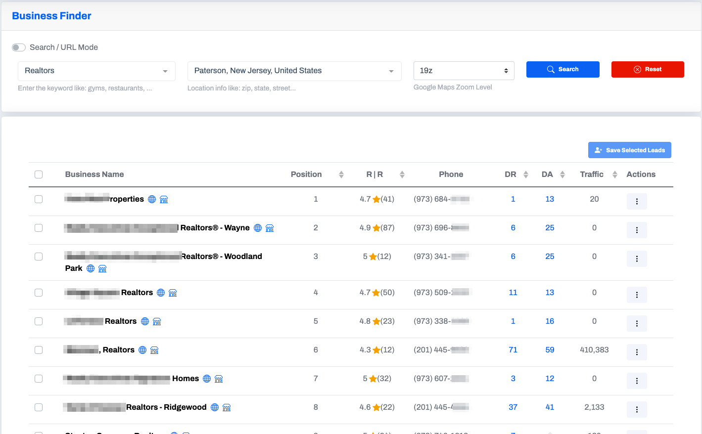Open globe icon in Woodland Park row
Screen dimensions: 702x434
coord(91,268)
